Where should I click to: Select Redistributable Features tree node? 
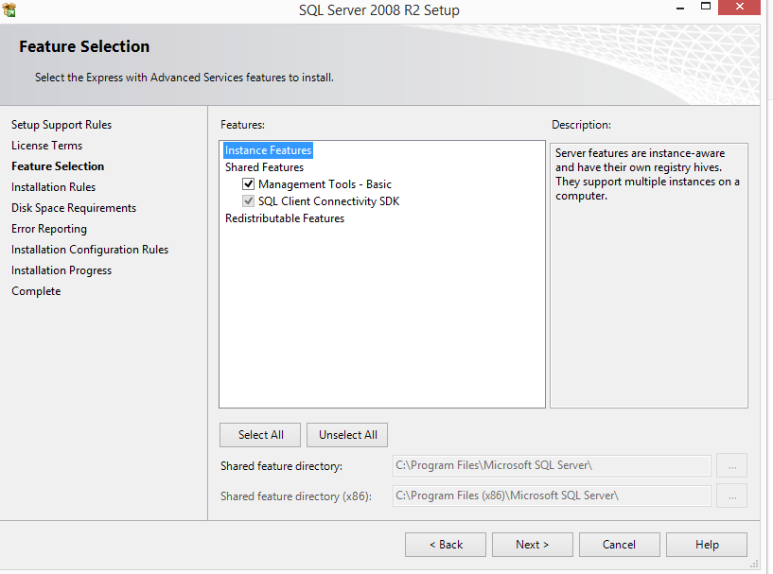(285, 218)
